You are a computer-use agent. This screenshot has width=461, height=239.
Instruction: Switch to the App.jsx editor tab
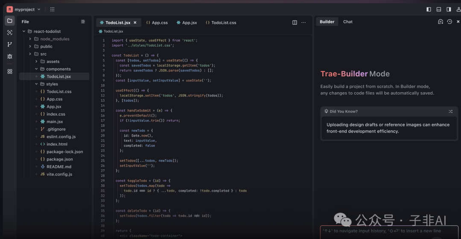tap(187, 22)
